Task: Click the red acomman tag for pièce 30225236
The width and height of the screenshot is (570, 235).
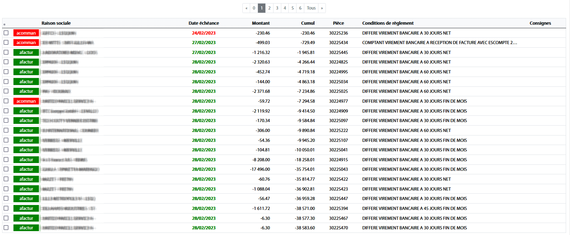Action: [x=26, y=33]
